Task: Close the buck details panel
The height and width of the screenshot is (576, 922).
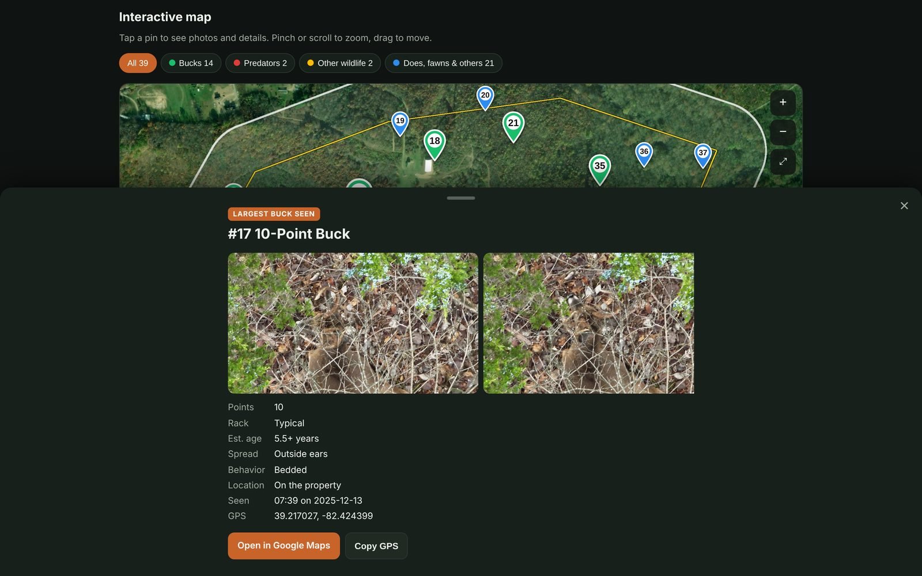Action: point(904,206)
